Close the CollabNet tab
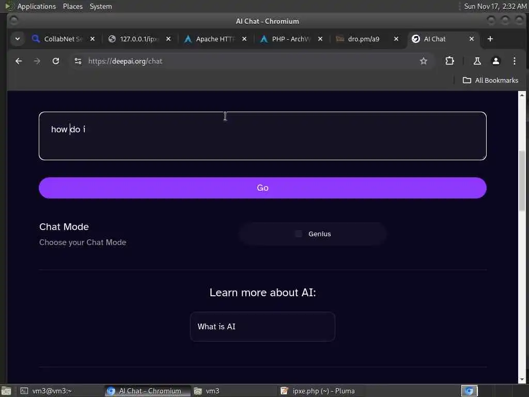Viewport: 529px width, 397px height. [x=92, y=39]
